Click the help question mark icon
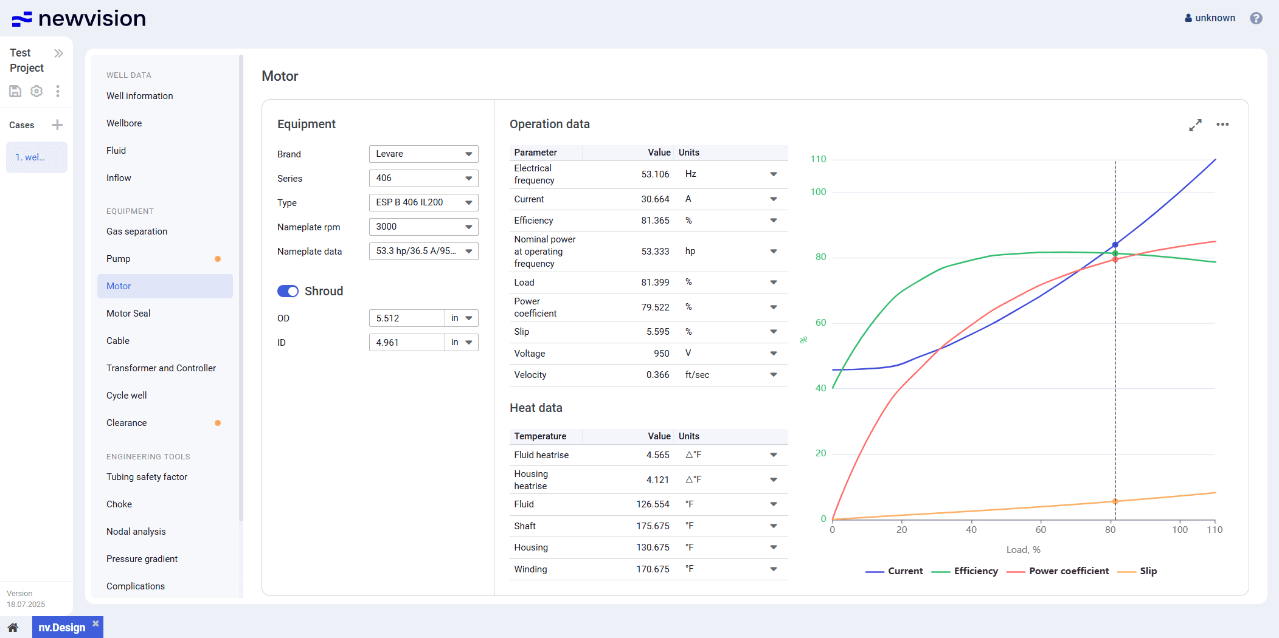Image resolution: width=1279 pixels, height=638 pixels. tap(1256, 18)
